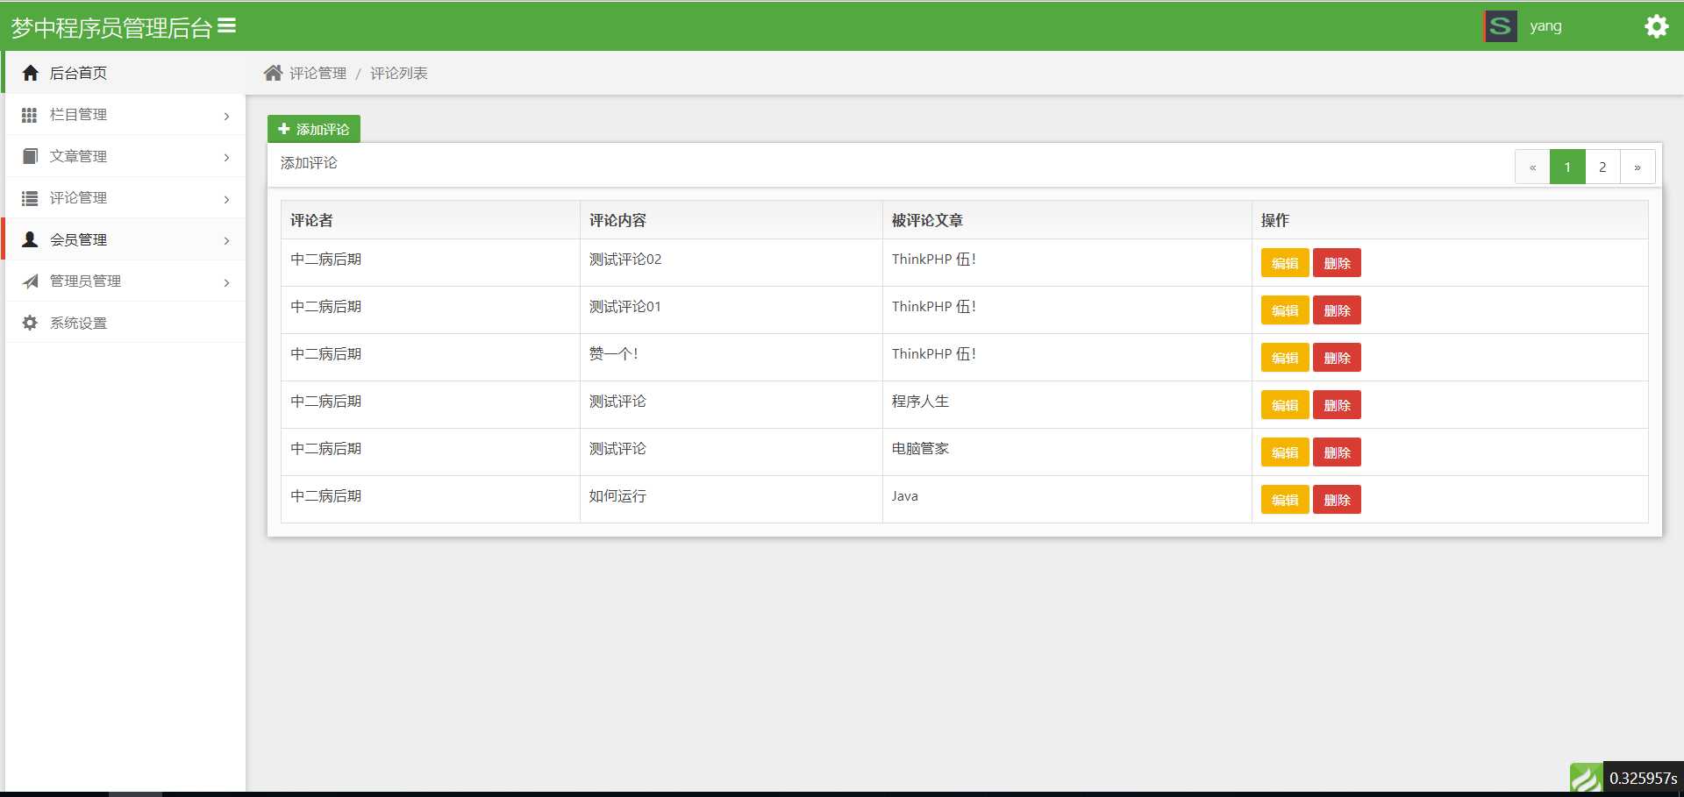Open the 栏目管理 menu label
The width and height of the screenshot is (1684, 797).
click(x=78, y=115)
